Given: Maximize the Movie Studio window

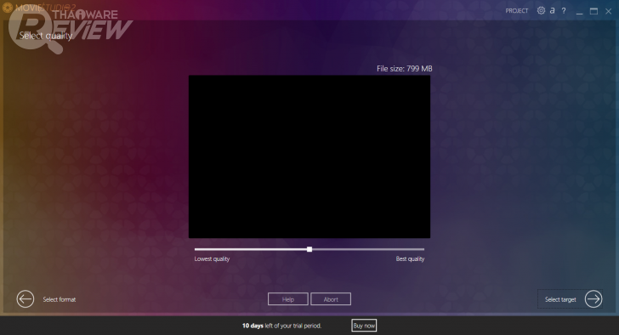Looking at the screenshot, I should tap(593, 11).
